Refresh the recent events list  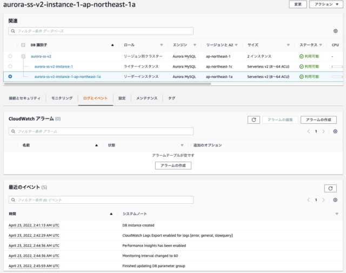coord(330,189)
